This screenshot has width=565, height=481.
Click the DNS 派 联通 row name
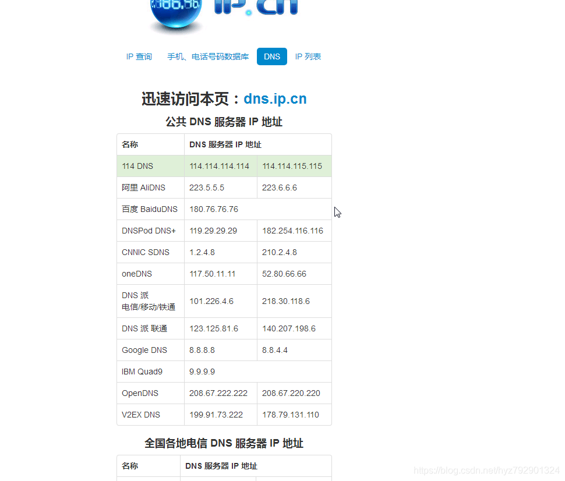(x=144, y=328)
